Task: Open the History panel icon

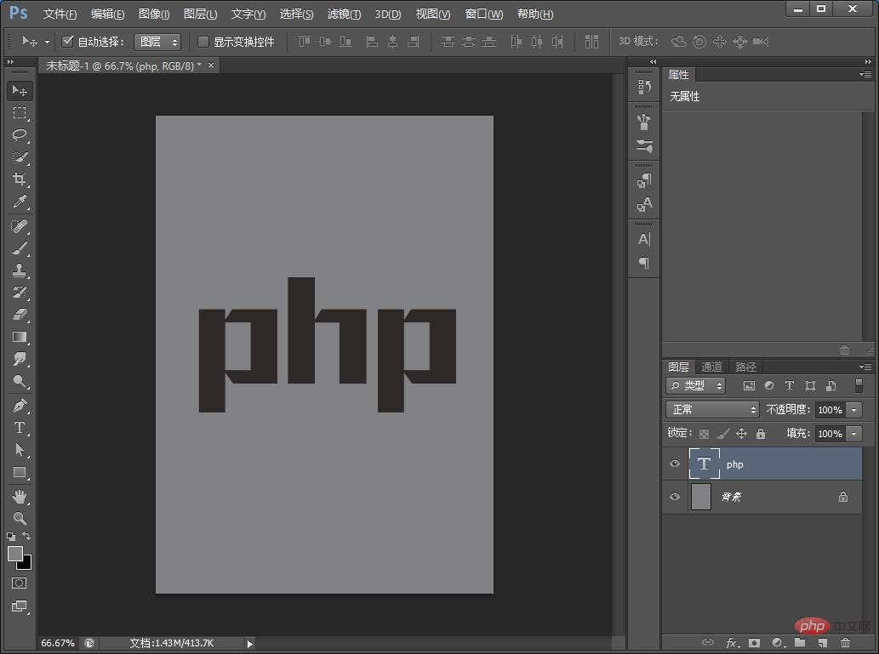Action: (644, 87)
